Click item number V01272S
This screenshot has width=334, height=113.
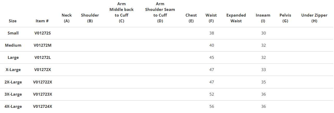pos(42,33)
